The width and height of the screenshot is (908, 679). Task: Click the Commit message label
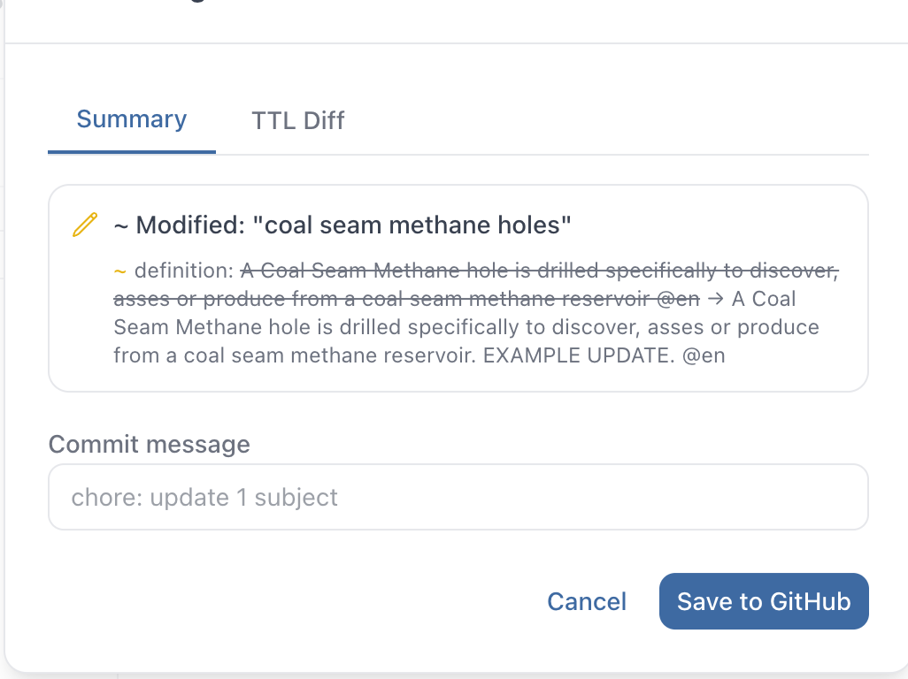point(149,445)
